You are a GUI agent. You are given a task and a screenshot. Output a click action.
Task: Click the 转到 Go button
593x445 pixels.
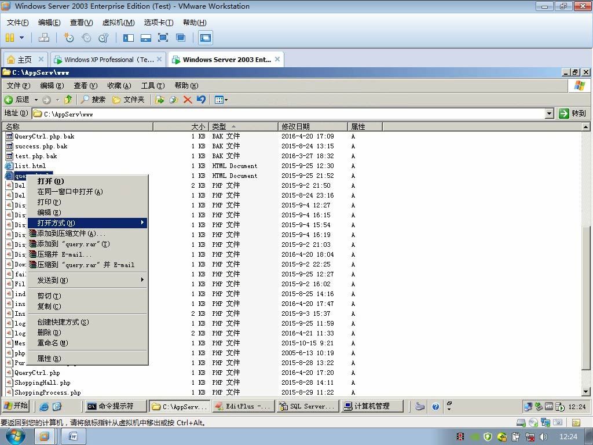573,113
